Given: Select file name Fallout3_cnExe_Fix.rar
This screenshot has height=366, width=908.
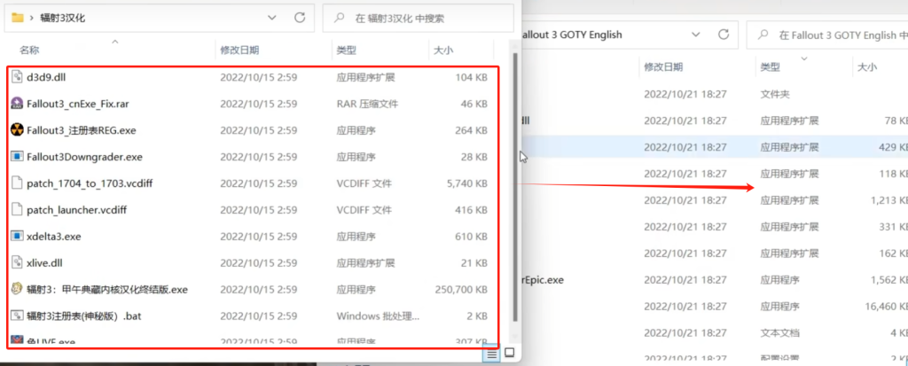Looking at the screenshot, I should point(78,104).
